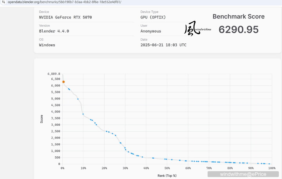Click the benchmark score number 6290.95
Image resolution: width=282 pixels, height=179 pixels.
(239, 29)
